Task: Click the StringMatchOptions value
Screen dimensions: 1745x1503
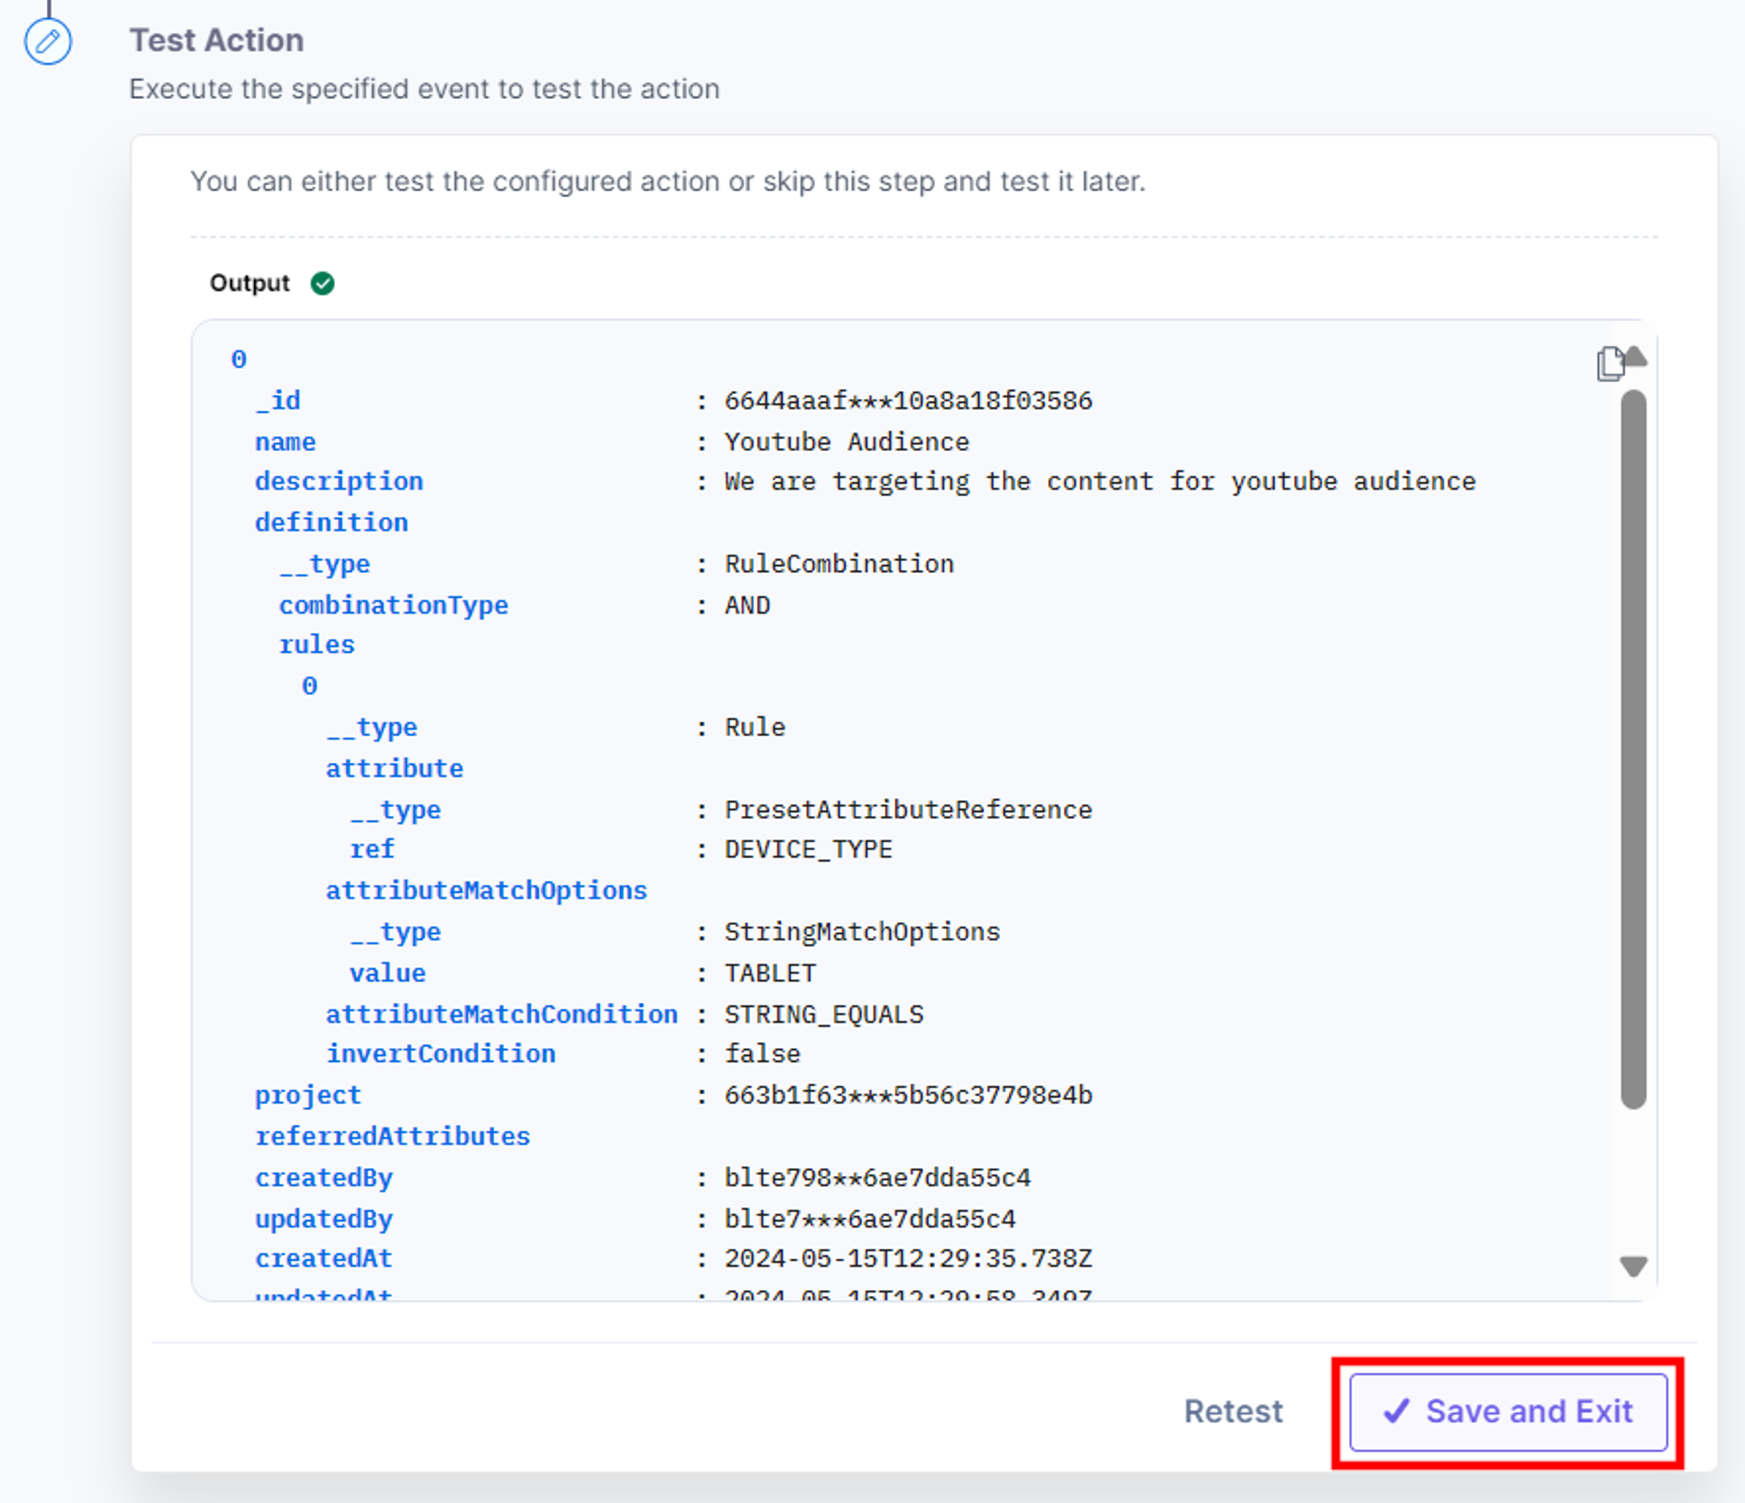Action: [863, 932]
